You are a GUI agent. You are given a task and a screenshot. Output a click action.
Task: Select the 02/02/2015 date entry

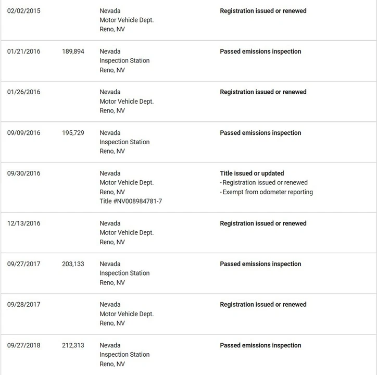(24, 11)
